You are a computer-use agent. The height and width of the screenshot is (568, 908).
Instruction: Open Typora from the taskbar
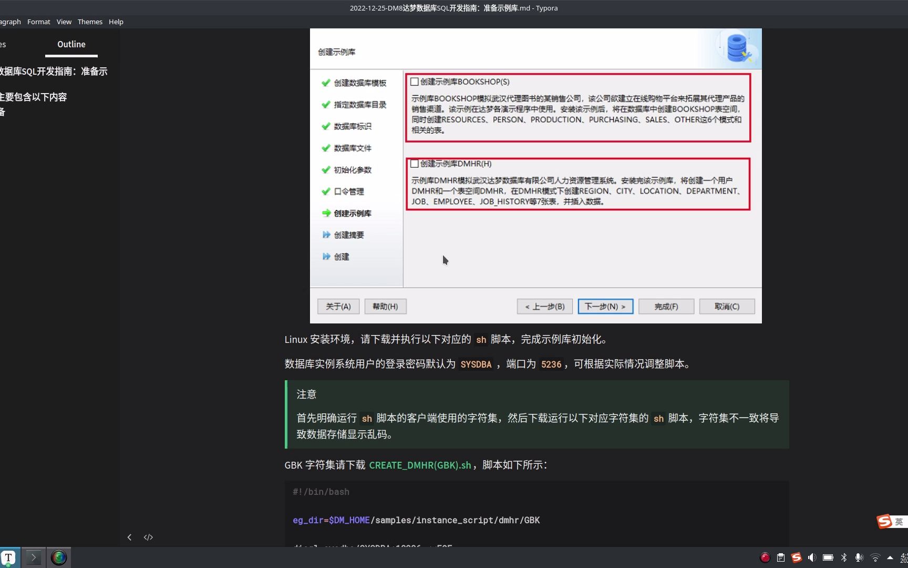(9, 557)
